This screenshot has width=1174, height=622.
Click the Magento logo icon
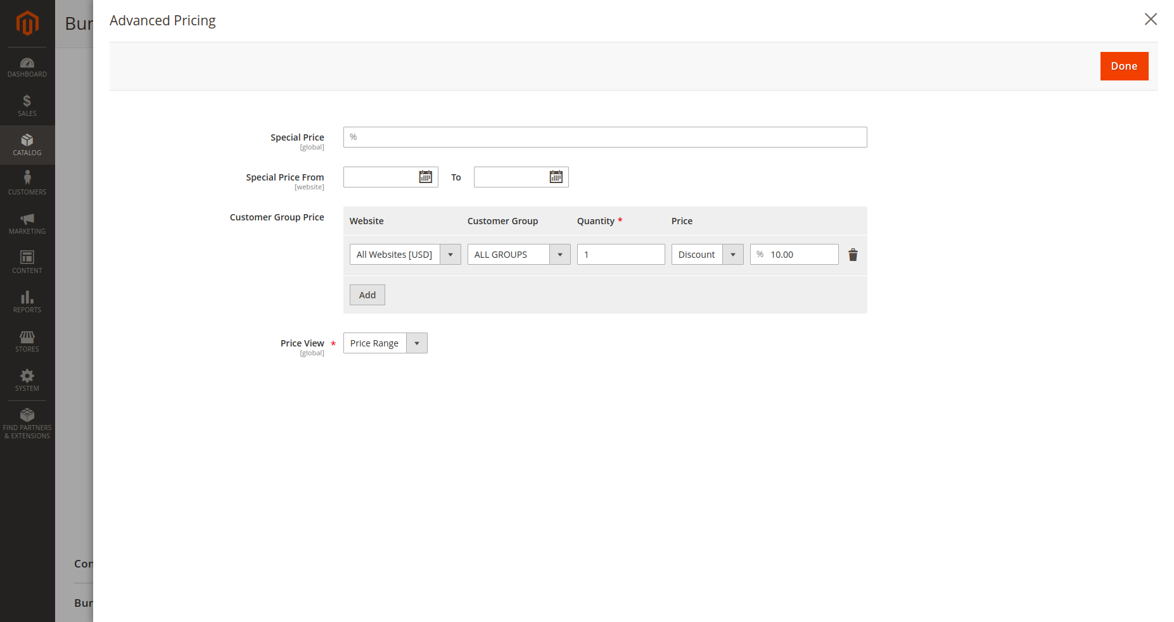[x=27, y=23]
